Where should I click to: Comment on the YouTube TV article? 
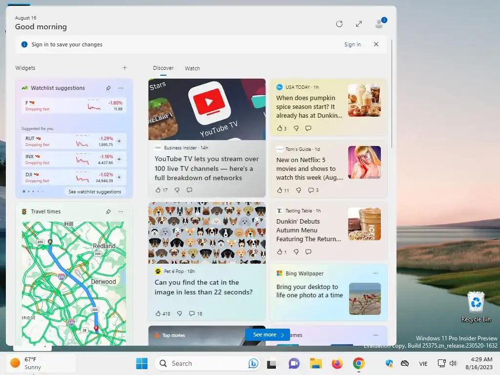[x=189, y=190]
